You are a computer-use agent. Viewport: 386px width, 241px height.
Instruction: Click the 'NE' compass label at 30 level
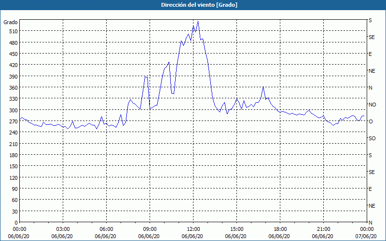372,206
